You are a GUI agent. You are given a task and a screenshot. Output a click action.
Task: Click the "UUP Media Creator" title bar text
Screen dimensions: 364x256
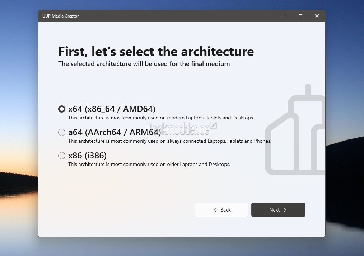click(61, 16)
